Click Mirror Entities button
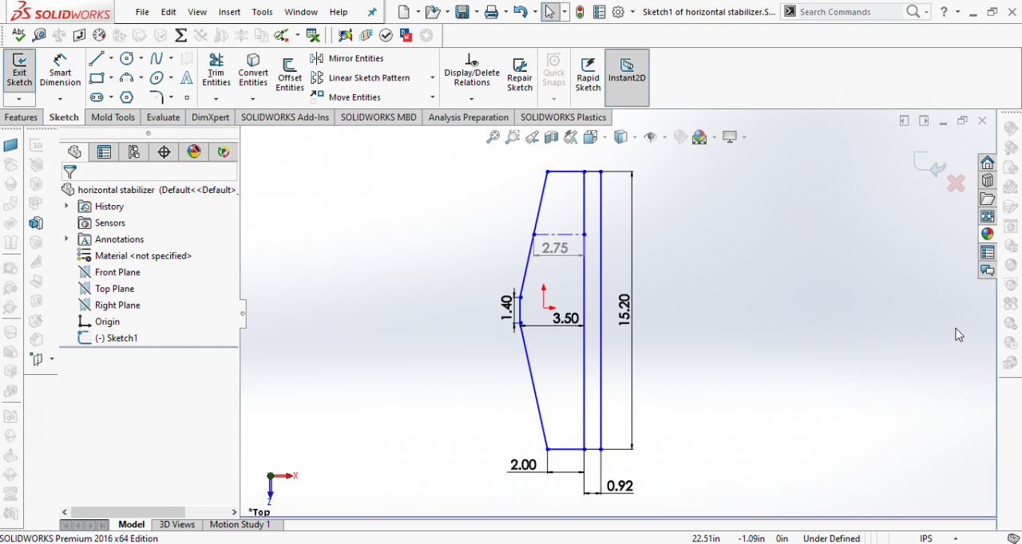 click(x=347, y=58)
